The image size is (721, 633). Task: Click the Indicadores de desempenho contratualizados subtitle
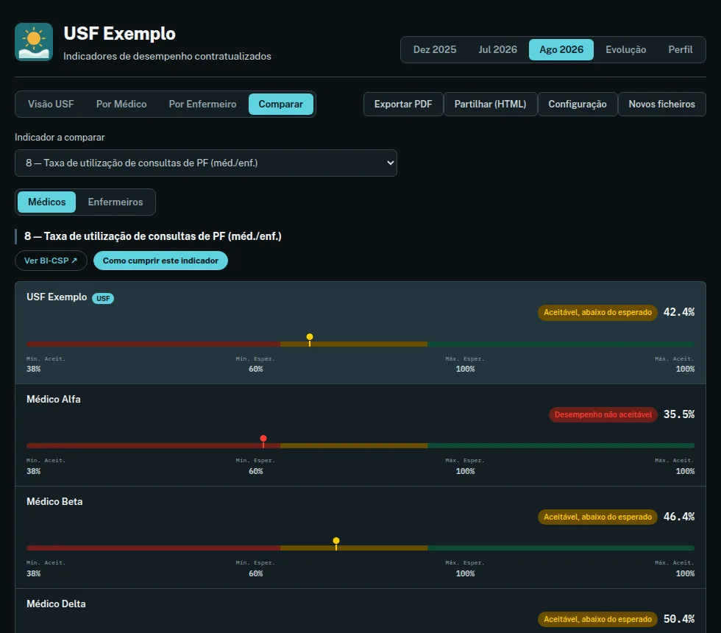[168, 56]
